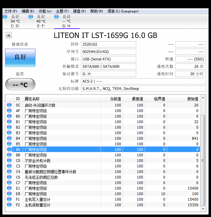
Task: Open the 硬盘(D) menu
Action: (79, 11)
